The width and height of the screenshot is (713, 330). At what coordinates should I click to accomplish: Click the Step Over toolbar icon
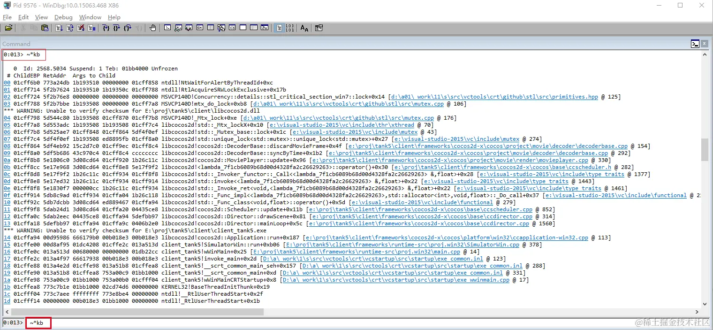click(x=117, y=28)
